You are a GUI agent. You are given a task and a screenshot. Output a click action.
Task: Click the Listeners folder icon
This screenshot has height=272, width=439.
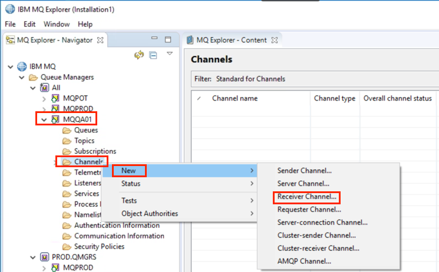tap(67, 183)
